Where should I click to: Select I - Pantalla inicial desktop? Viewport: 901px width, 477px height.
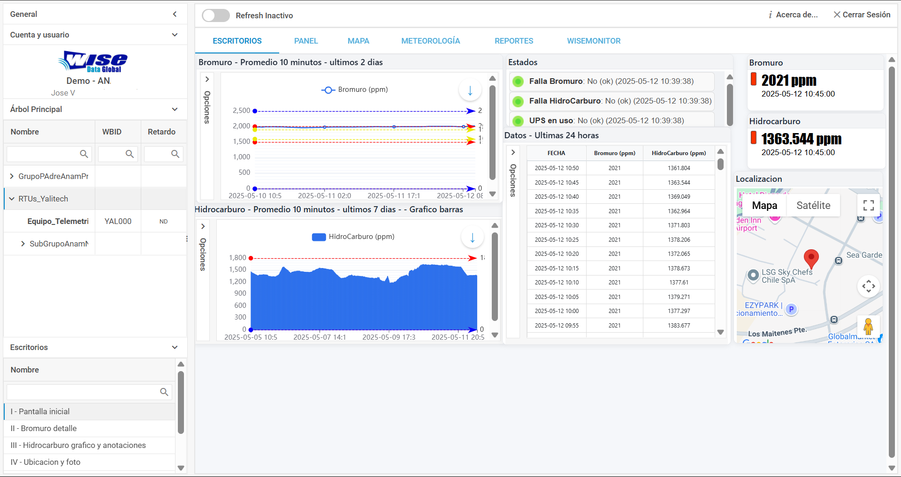coord(89,411)
